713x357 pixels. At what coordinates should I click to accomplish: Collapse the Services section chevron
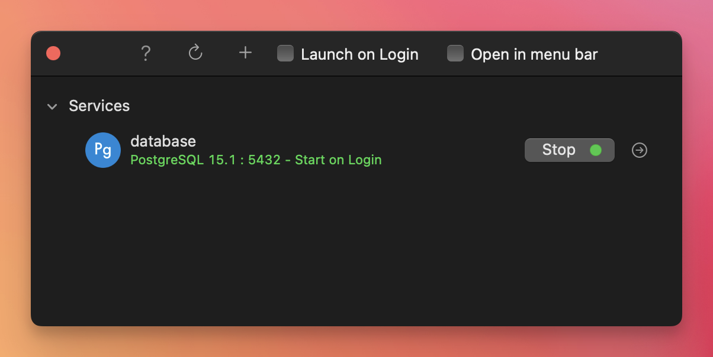pos(52,106)
